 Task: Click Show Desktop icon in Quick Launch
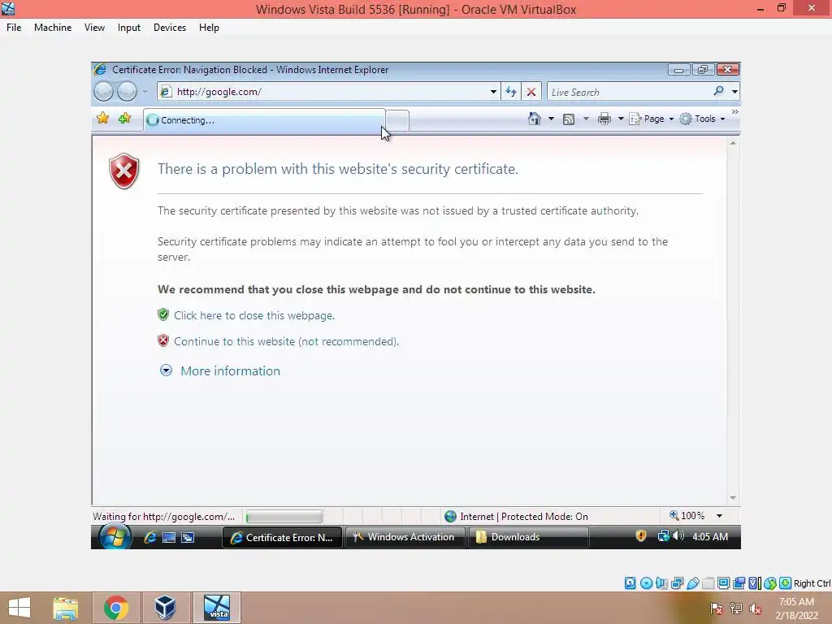169,538
